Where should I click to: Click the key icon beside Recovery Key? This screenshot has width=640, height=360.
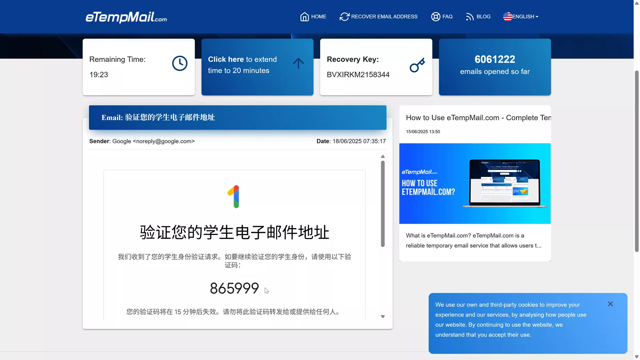pyautogui.click(x=417, y=65)
